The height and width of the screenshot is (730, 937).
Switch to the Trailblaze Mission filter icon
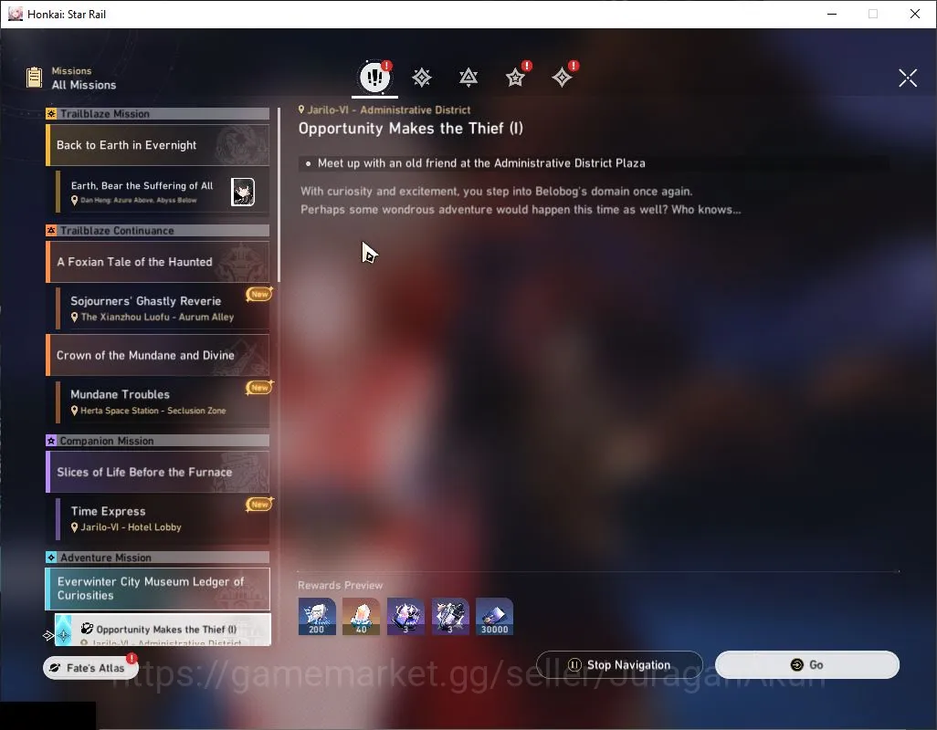[x=422, y=77]
